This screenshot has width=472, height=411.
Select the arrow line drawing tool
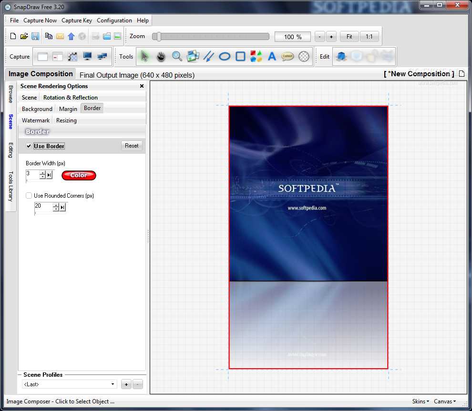point(209,56)
